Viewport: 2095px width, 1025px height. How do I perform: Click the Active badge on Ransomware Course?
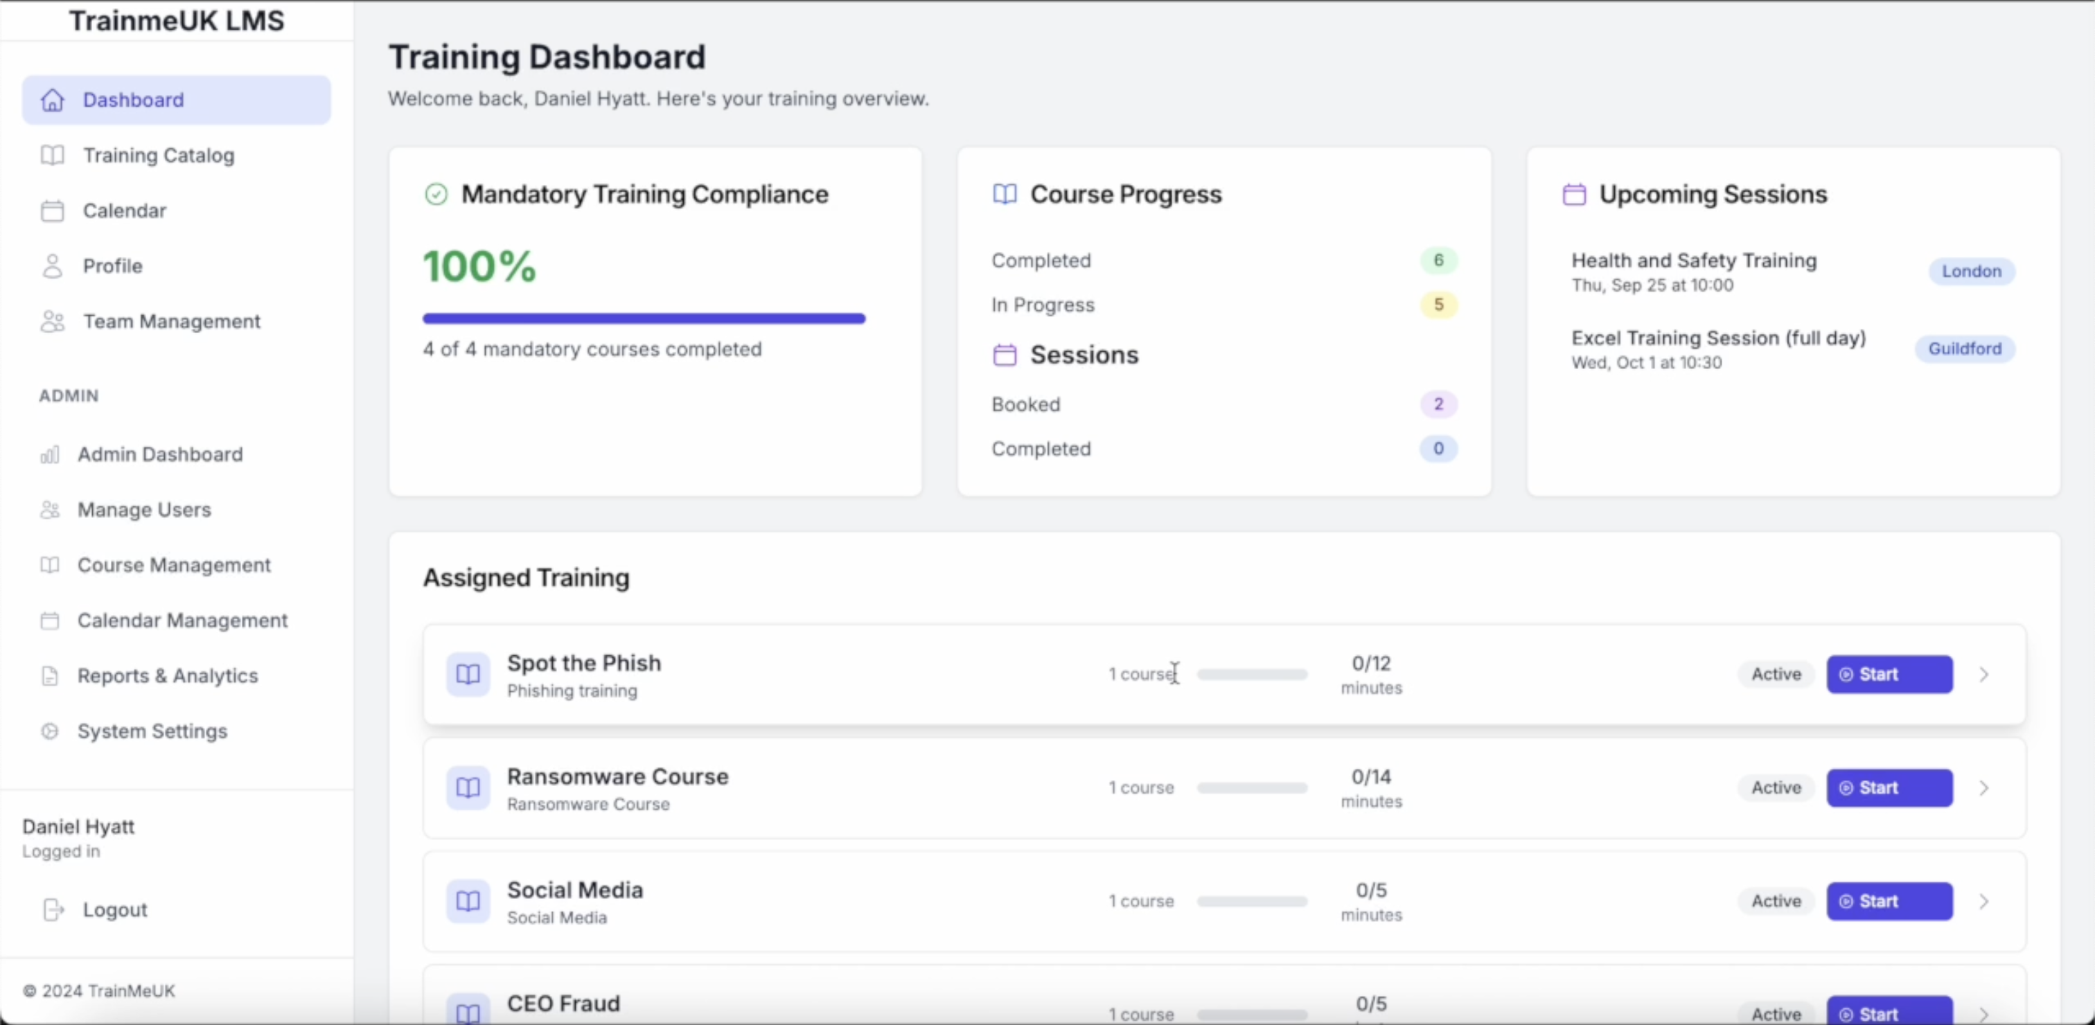(1776, 787)
